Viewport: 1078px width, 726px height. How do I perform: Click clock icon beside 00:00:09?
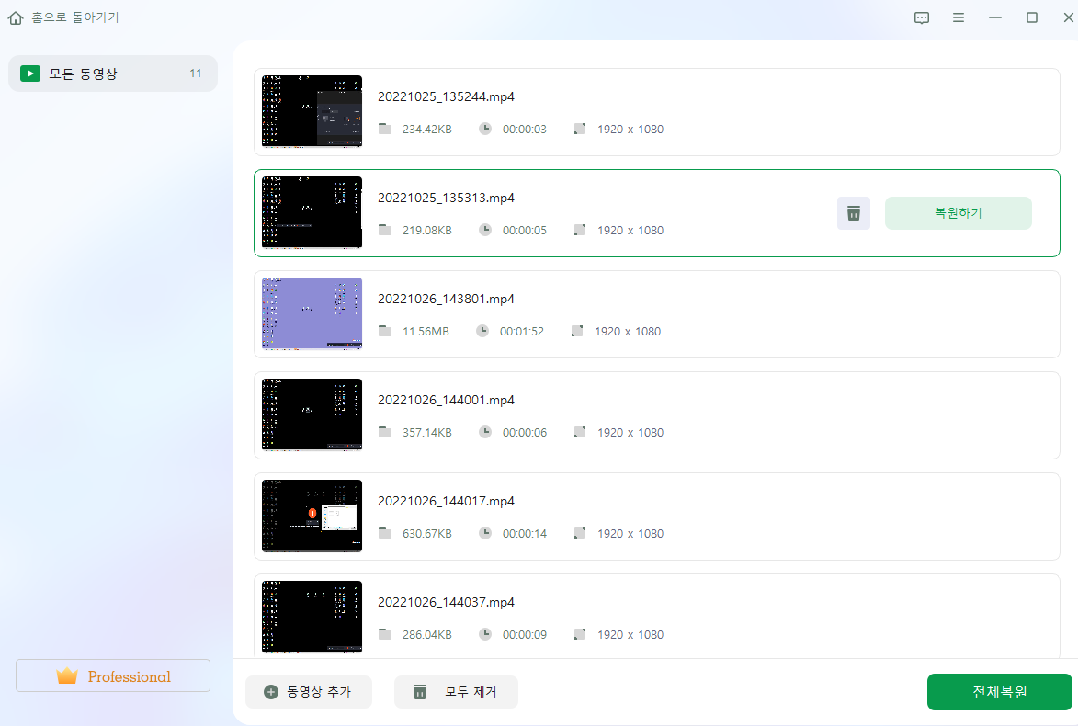(x=484, y=634)
